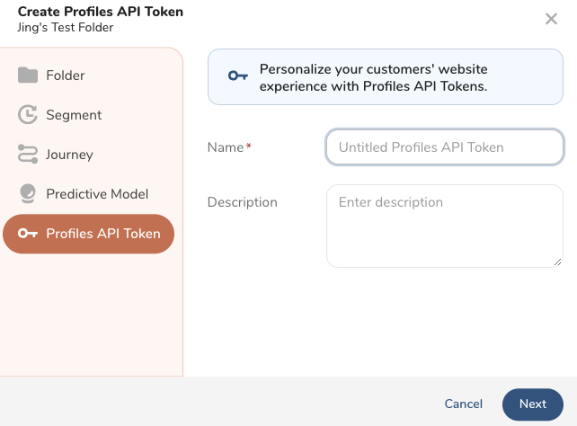Switch to the Segment text label
Viewport: 577px width, 426px height.
[74, 115]
